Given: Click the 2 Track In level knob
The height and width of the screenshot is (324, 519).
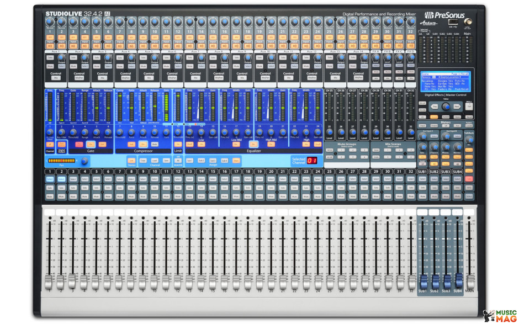Looking at the screenshot, I should [434, 147].
